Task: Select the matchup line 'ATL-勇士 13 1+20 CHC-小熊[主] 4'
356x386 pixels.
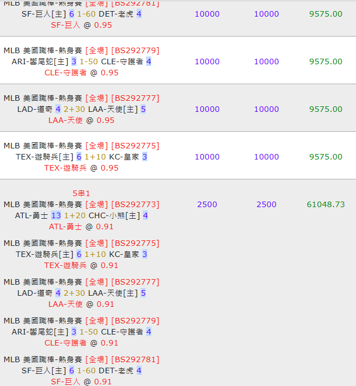Action: (x=81, y=215)
